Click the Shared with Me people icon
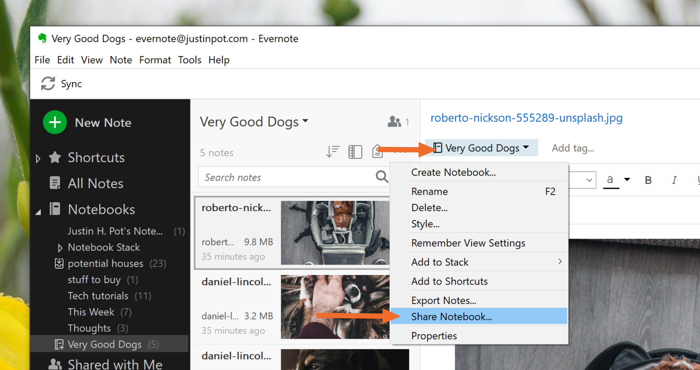This screenshot has height=370, width=700. pyautogui.click(x=55, y=364)
